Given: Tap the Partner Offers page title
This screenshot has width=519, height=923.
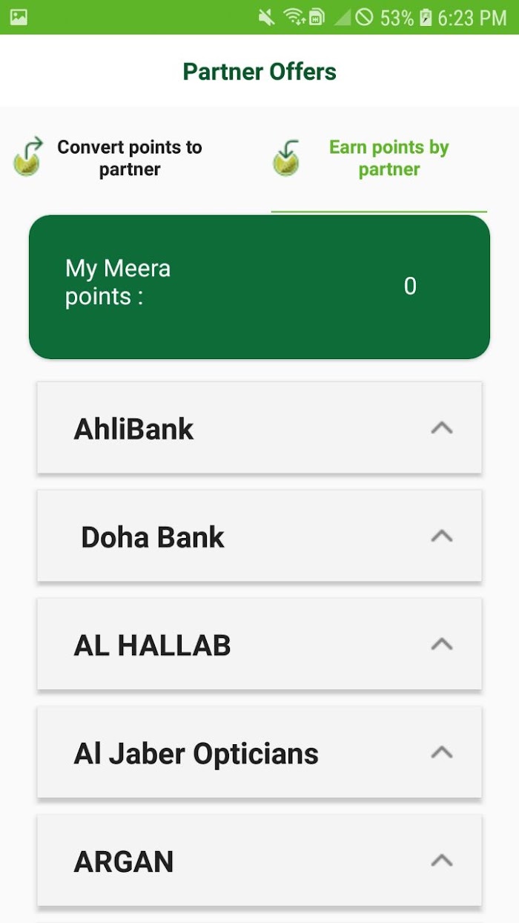Looking at the screenshot, I should click(x=259, y=72).
